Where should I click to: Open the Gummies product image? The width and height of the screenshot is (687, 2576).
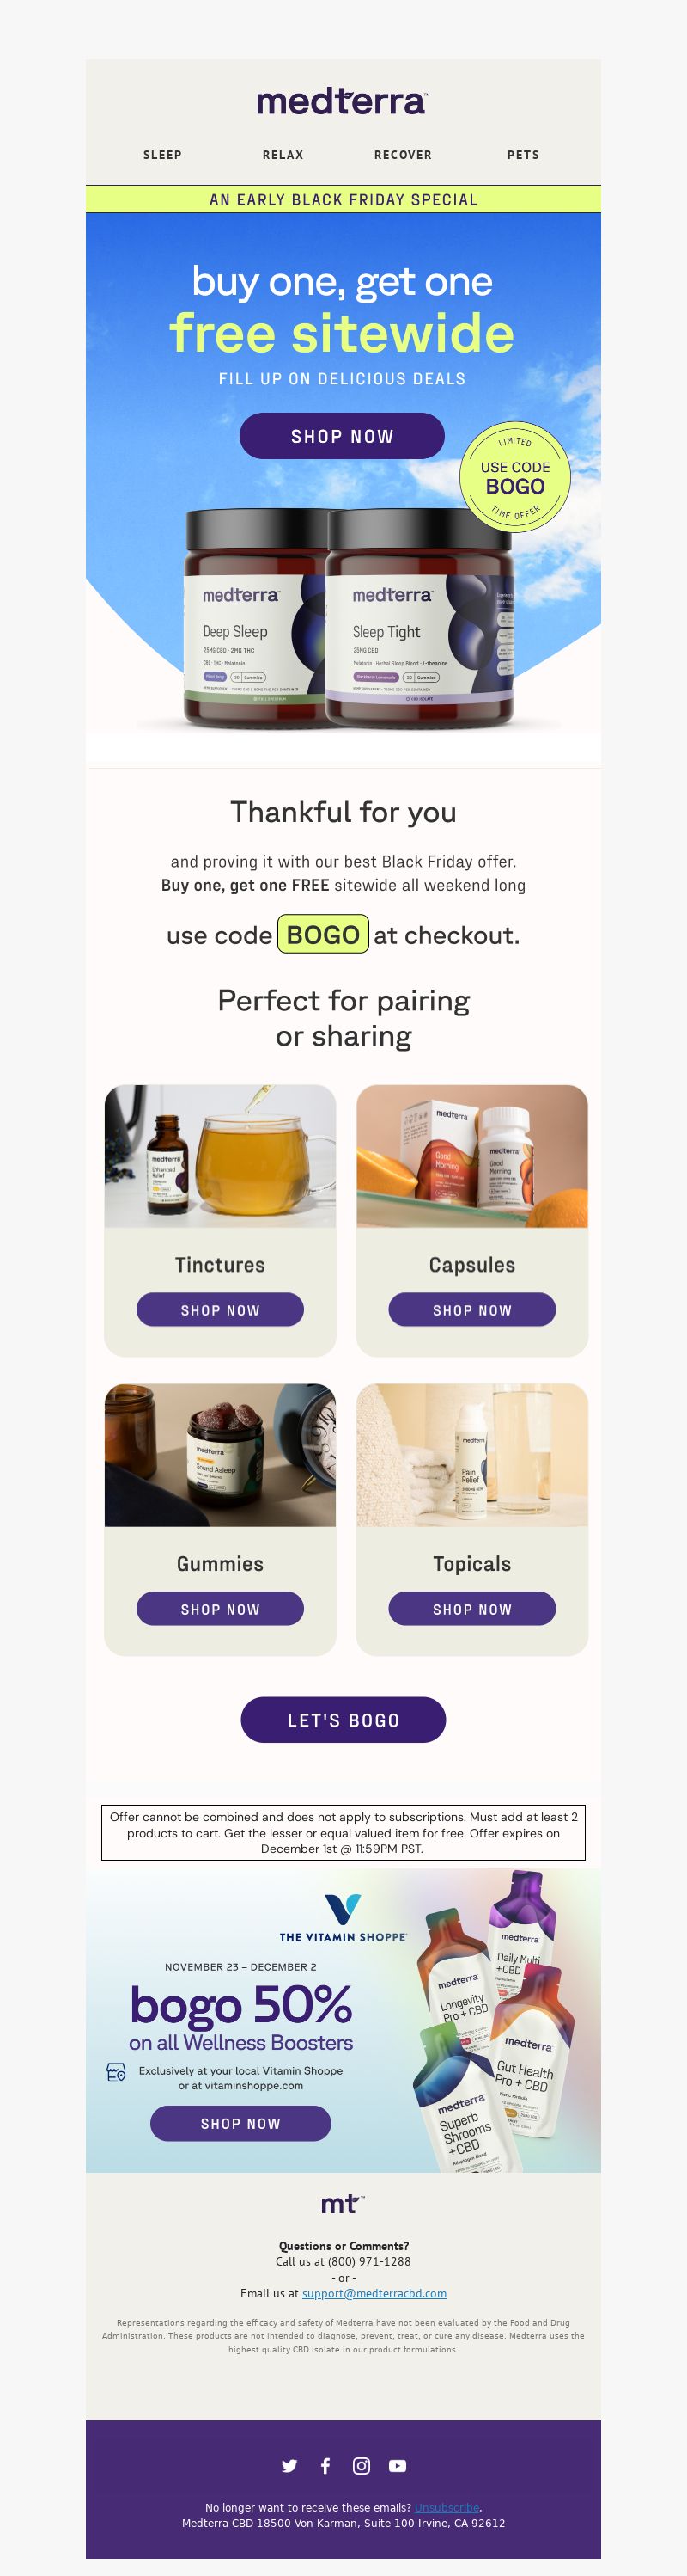pyautogui.click(x=221, y=1455)
